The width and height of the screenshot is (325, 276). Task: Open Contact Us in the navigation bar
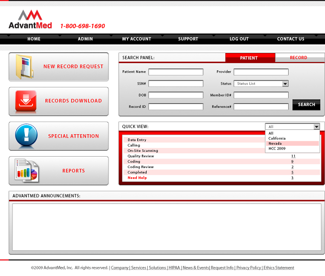tap(291, 39)
